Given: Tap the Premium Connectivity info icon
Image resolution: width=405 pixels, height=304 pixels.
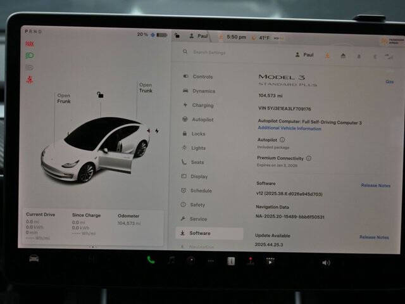Looking at the screenshot, I should [309, 158].
